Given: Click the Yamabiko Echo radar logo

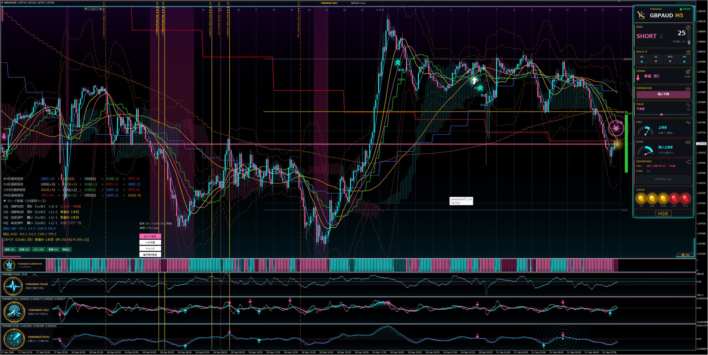Looking at the screenshot, I should pos(14,339).
